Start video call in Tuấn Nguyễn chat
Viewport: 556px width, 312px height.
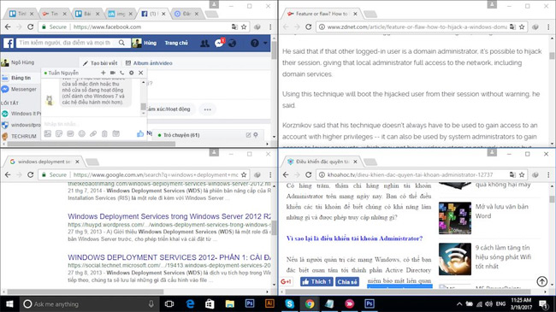pos(113,73)
